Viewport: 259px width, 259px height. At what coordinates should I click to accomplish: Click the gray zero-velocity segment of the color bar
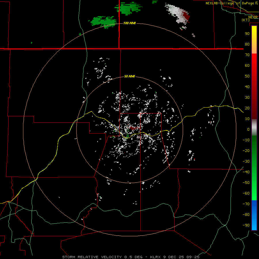254,127
